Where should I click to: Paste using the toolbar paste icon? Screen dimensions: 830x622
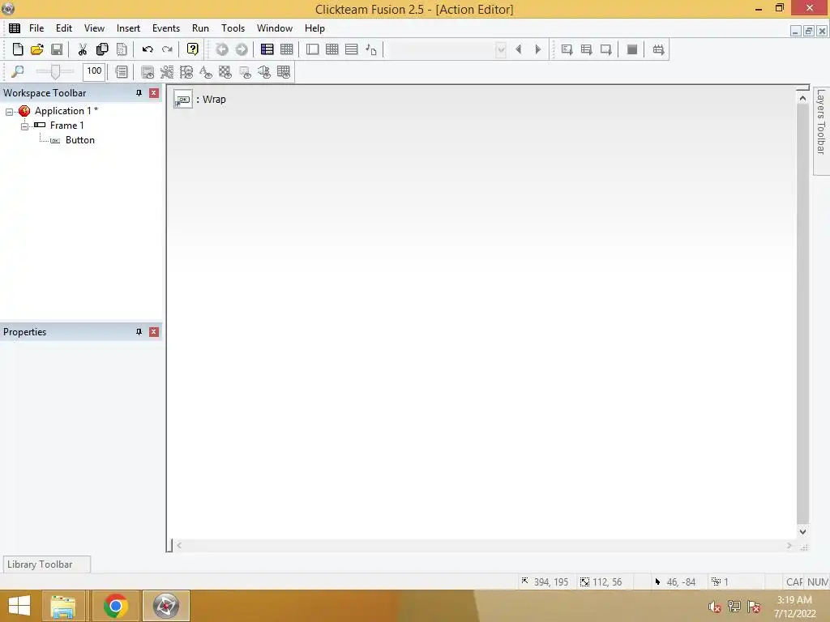pyautogui.click(x=122, y=49)
